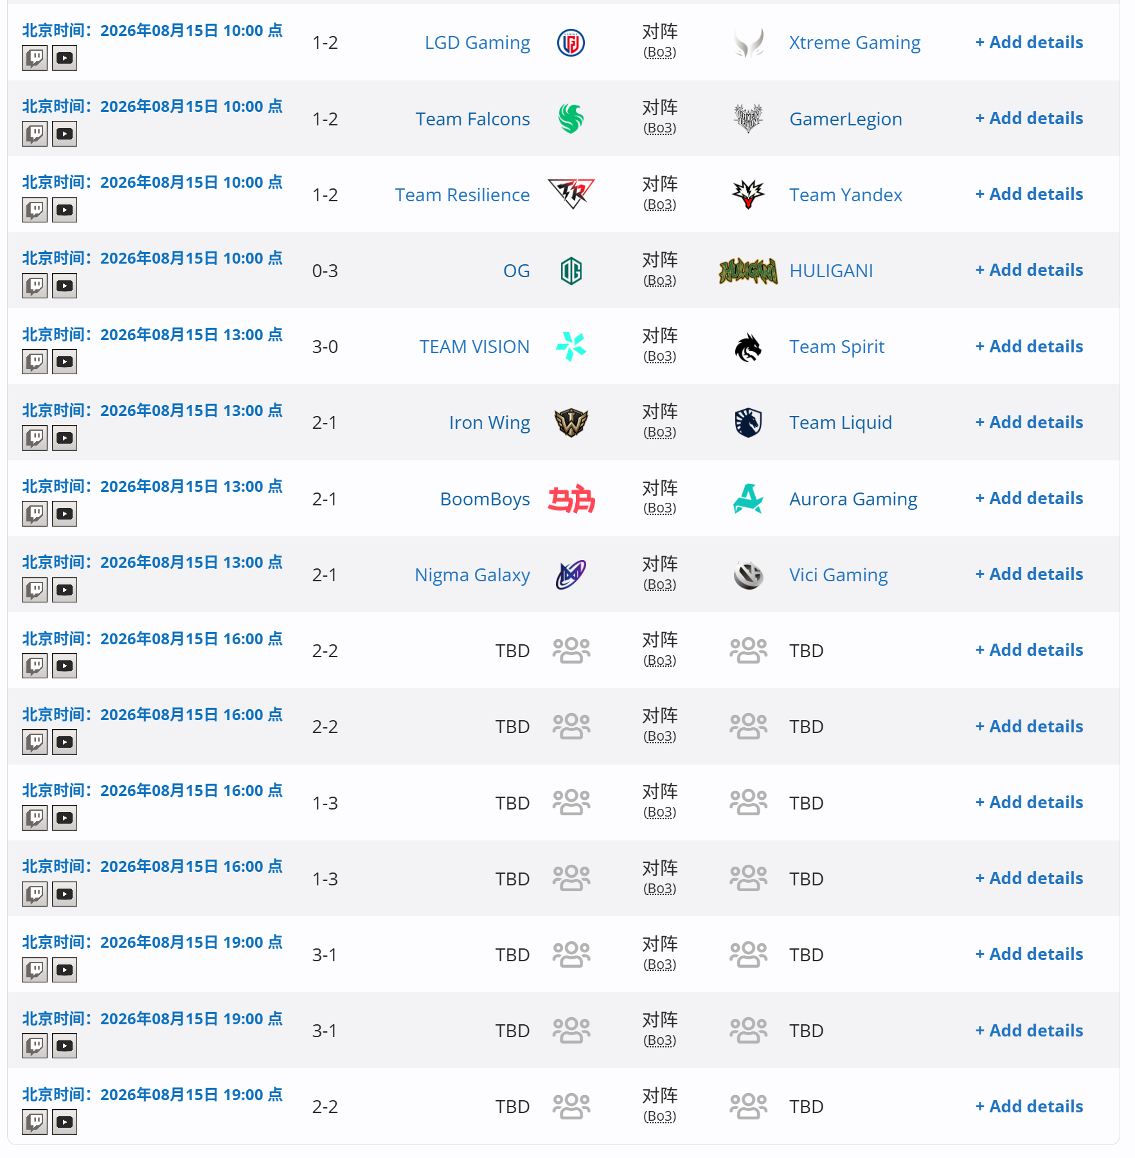1135x1158 pixels.
Task: Click the Team Spirit dragon logo
Action: click(748, 347)
